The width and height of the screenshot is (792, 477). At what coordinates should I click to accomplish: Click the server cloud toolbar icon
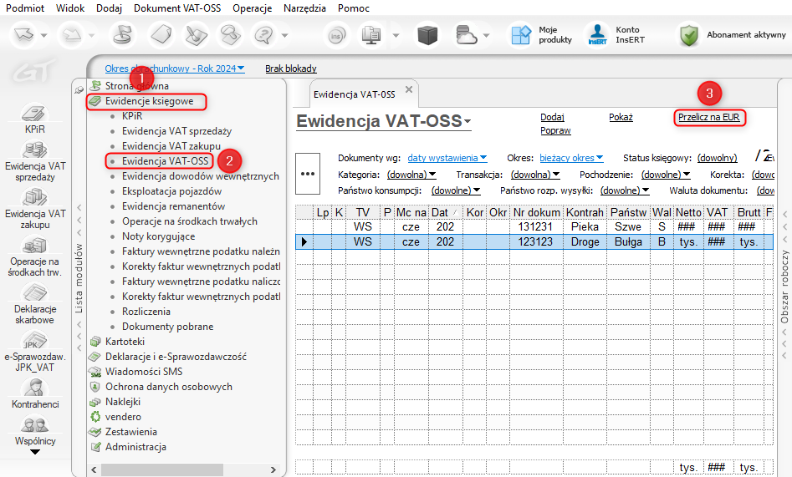point(465,35)
